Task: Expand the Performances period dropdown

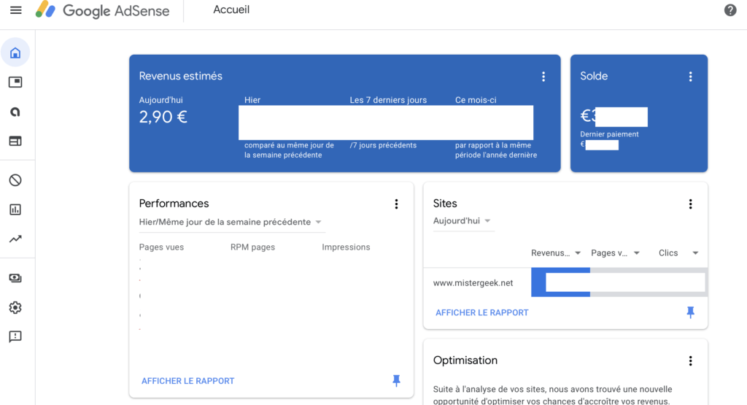Action: [x=231, y=222]
